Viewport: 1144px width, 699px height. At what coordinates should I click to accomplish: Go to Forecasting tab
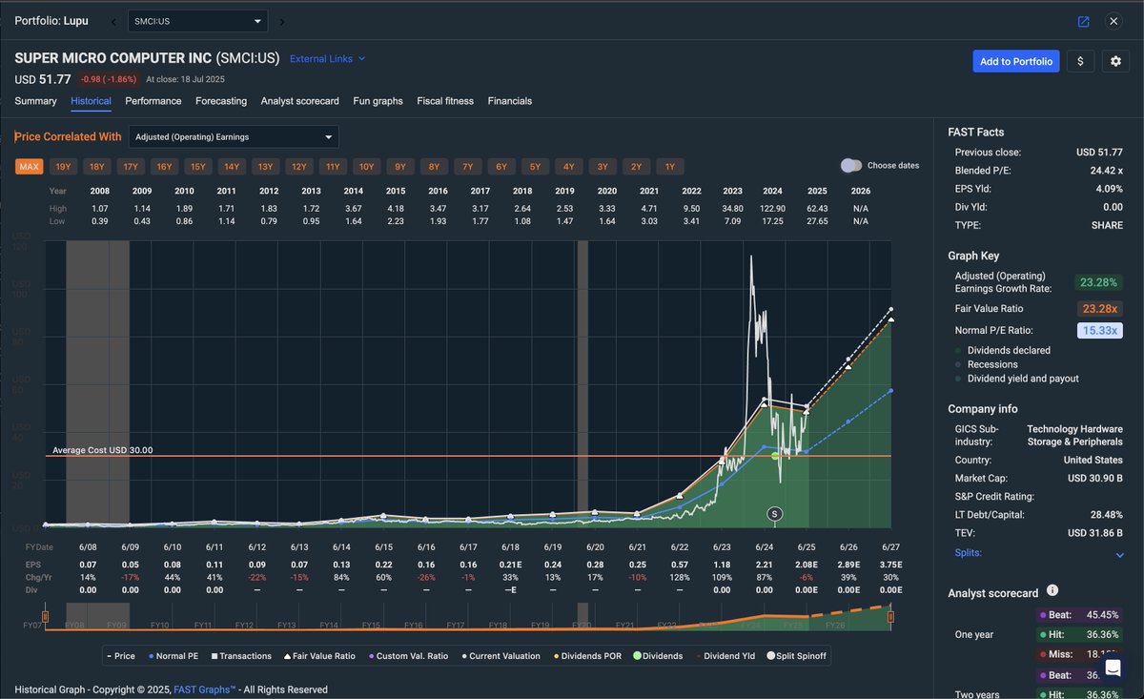point(221,101)
